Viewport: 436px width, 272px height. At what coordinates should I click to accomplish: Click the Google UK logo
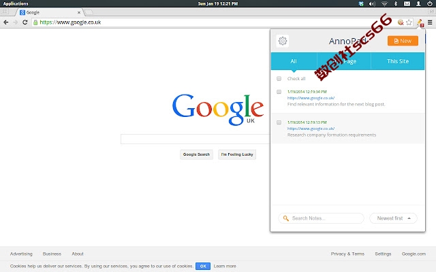coord(218,109)
